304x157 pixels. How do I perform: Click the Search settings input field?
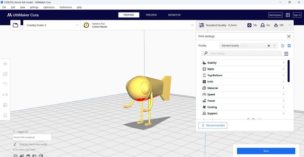pos(241,53)
